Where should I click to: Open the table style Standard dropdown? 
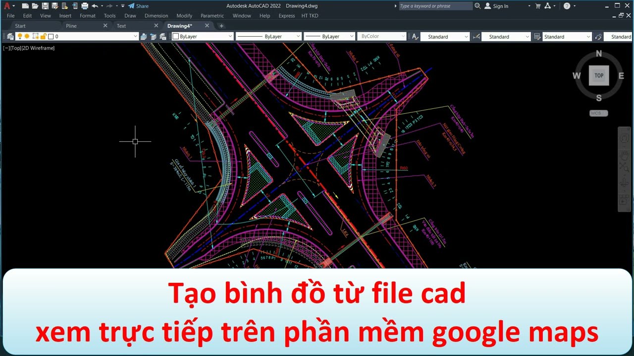click(x=588, y=37)
